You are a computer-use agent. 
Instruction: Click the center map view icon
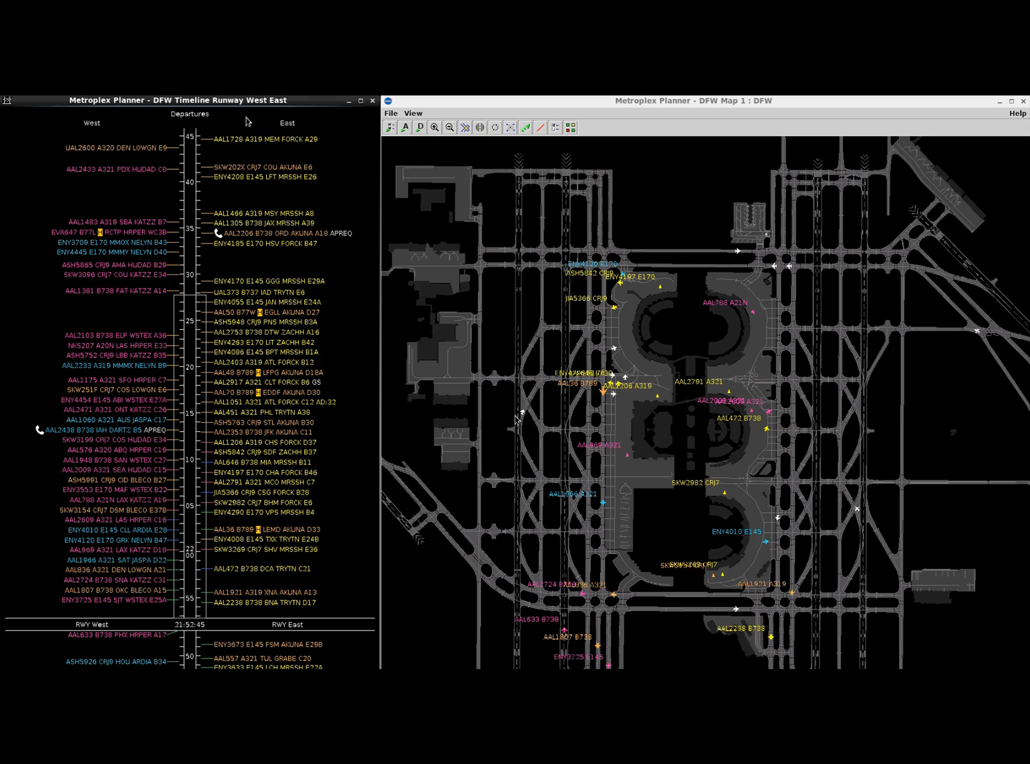(x=510, y=127)
